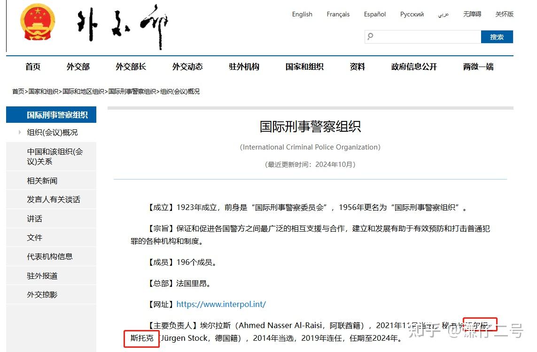Open 两微一端 navigation menu item
The height and width of the screenshot is (352, 537).
click(478, 67)
